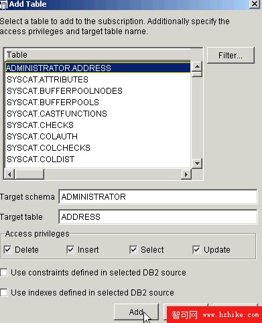The image size is (262, 323).
Task: Click the Add Table title bar icon
Action: tap(3, 5)
